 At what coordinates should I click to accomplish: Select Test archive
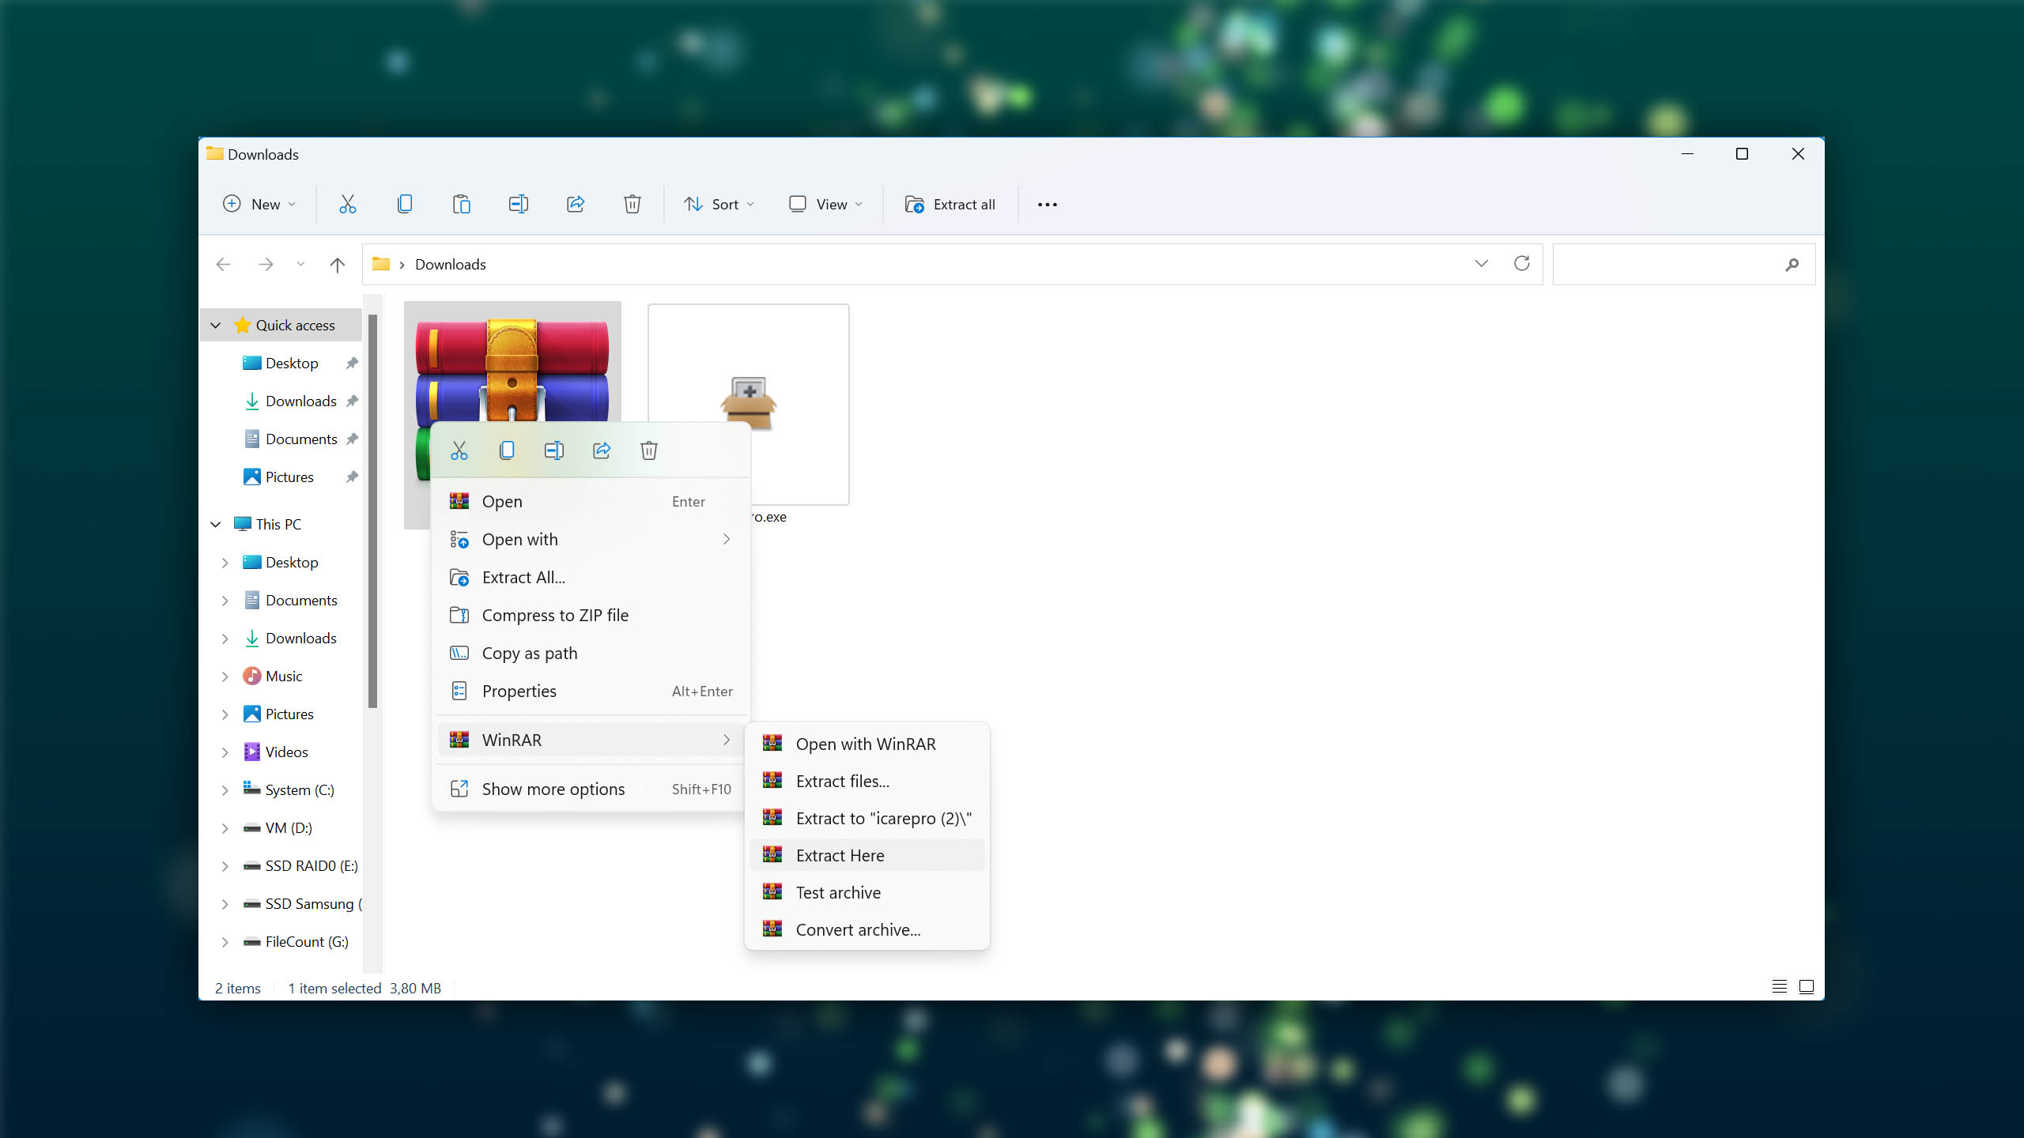867,893
